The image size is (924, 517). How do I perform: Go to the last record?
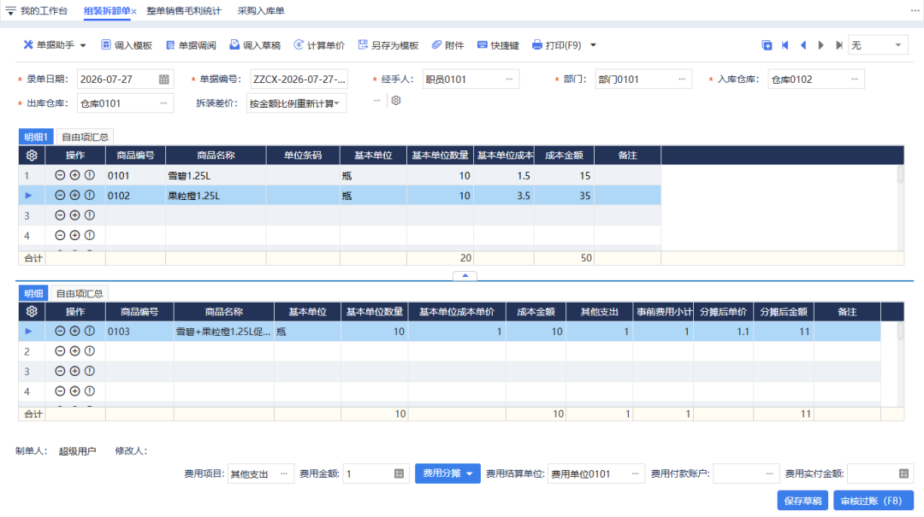pos(839,45)
